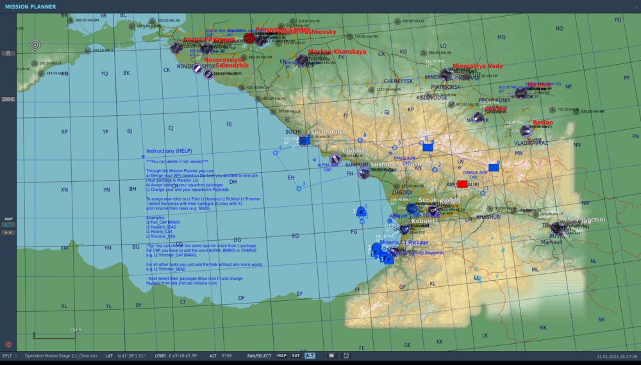Select the Phoenix 11 Package label

(404, 243)
